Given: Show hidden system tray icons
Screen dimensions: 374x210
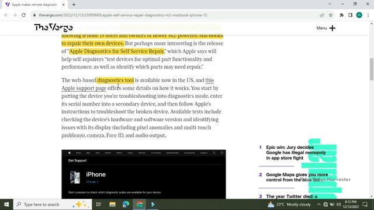Looking at the screenshot, I should (x=318, y=204).
